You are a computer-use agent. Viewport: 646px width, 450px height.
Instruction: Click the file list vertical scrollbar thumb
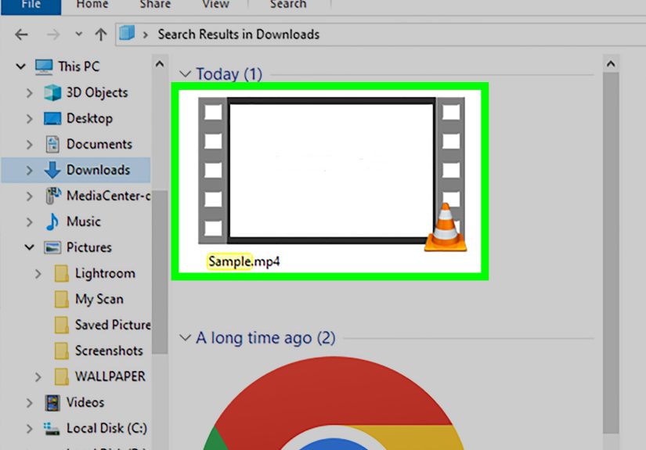(x=611, y=253)
